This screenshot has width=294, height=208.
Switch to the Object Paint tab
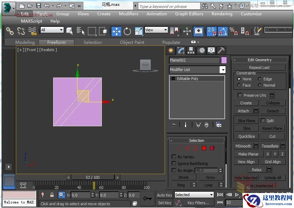pos(132,42)
